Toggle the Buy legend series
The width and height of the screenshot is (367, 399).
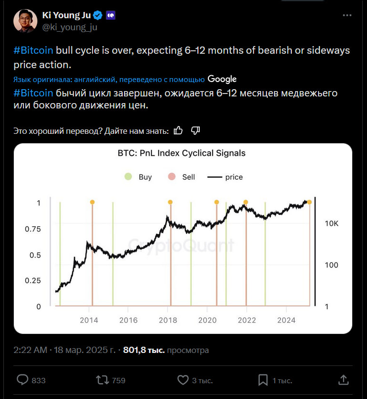coord(138,177)
